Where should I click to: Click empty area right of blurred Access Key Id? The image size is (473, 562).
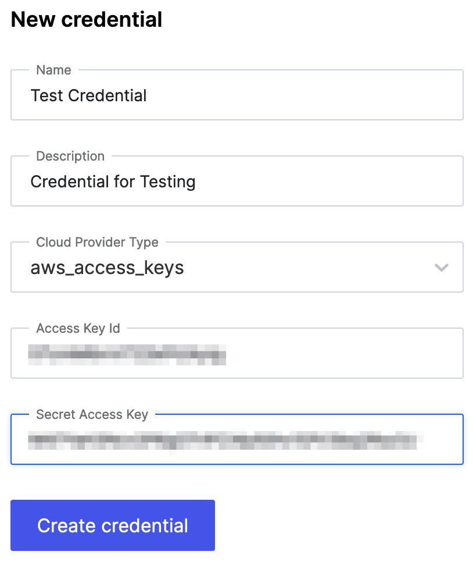coord(343,354)
